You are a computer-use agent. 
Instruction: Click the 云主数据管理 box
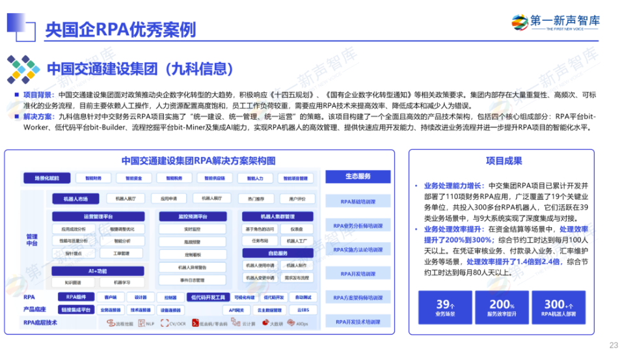pos(270,310)
